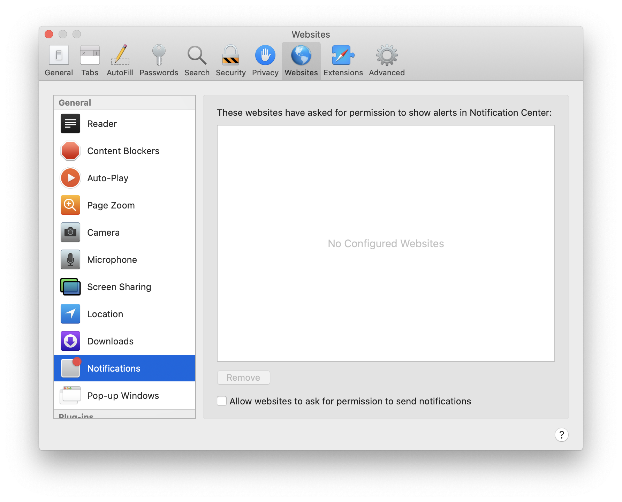The height and width of the screenshot is (502, 622).
Task: Click the Page Zoom magnifier icon
Action: pos(70,205)
